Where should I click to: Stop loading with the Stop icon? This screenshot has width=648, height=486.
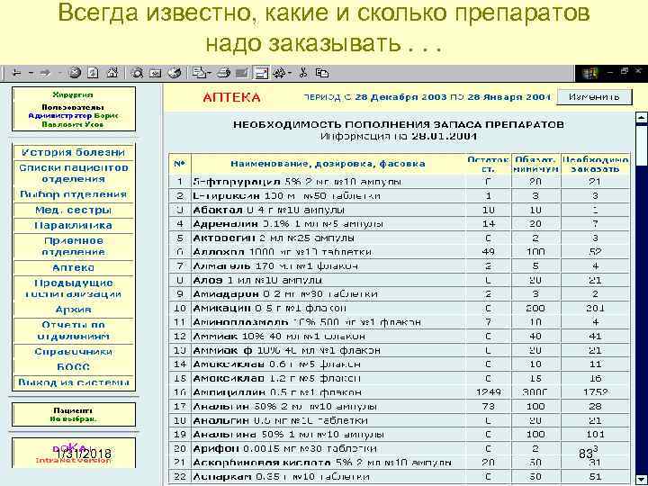tap(75, 73)
